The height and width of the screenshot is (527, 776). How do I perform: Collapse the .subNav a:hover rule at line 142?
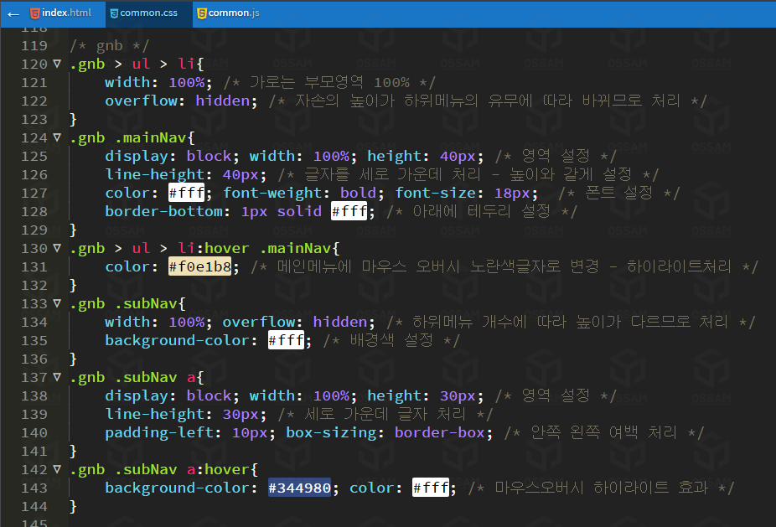(57, 469)
